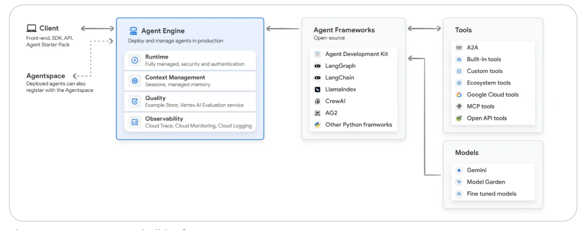Select the Runtime play icon
The image size is (581, 230).
coord(135,60)
